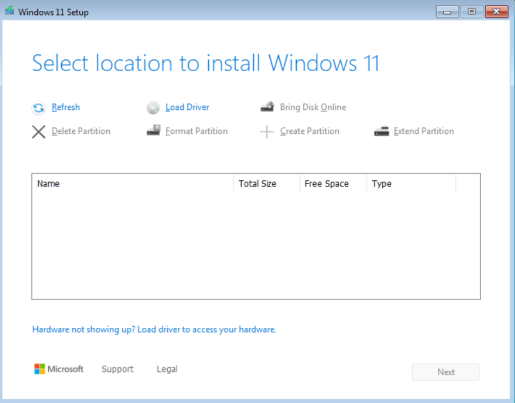Open the Legal link

coord(167,369)
